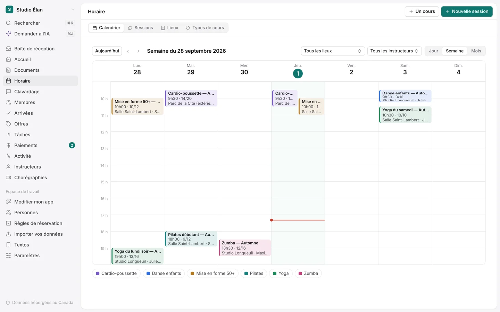Viewport: 500px width, 312px height.
Task: Switch to the Sessions tab
Action: [140, 28]
